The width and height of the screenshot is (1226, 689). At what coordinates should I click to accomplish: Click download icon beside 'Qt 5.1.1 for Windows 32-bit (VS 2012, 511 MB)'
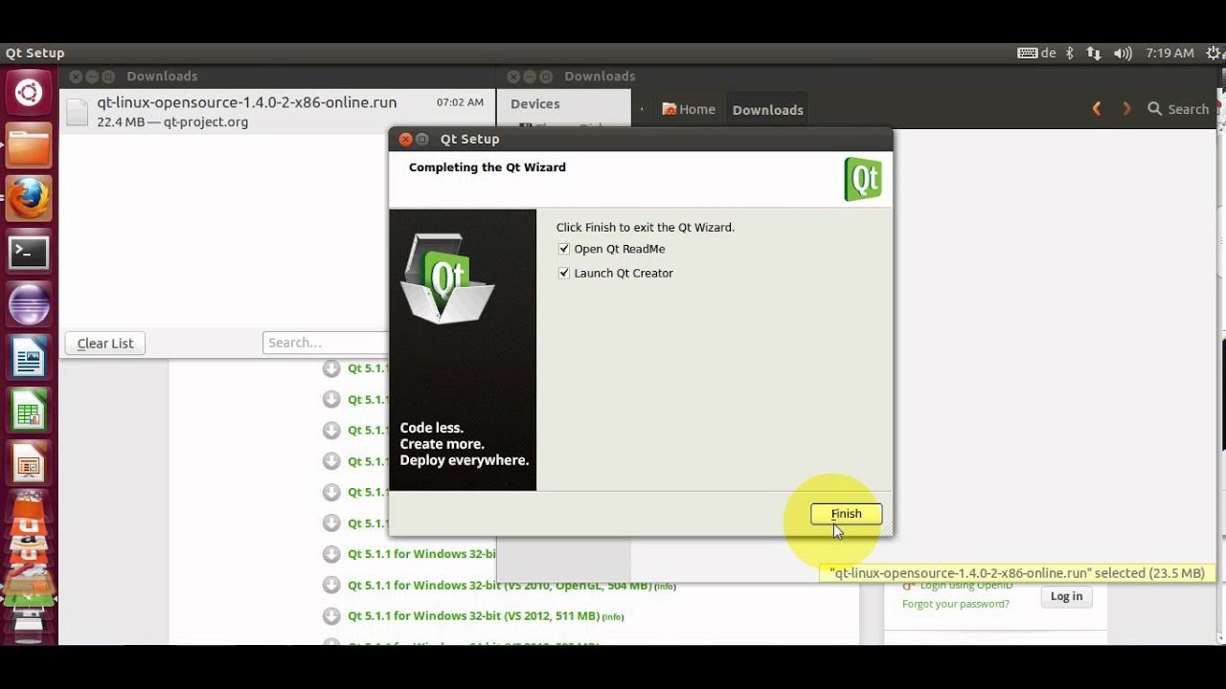click(331, 615)
